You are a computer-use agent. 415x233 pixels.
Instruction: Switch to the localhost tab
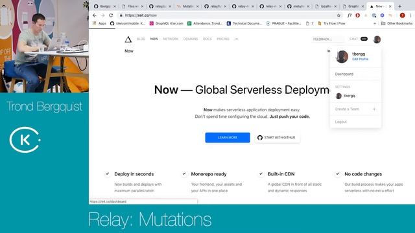[x=326, y=6]
